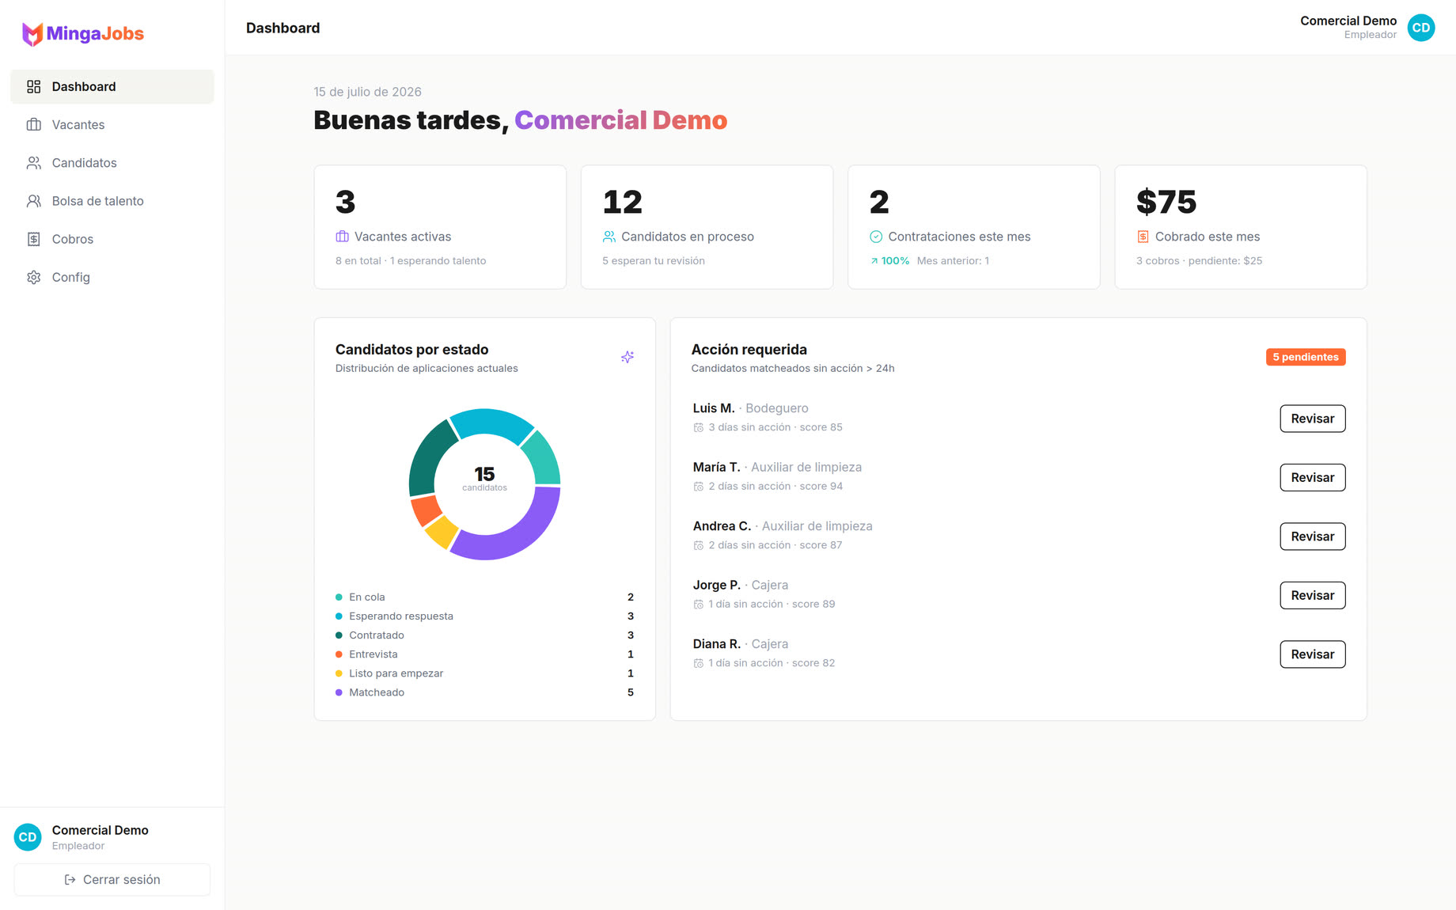Click the calendar icon in María T. row
This screenshot has height=910, width=1456.
tap(699, 487)
